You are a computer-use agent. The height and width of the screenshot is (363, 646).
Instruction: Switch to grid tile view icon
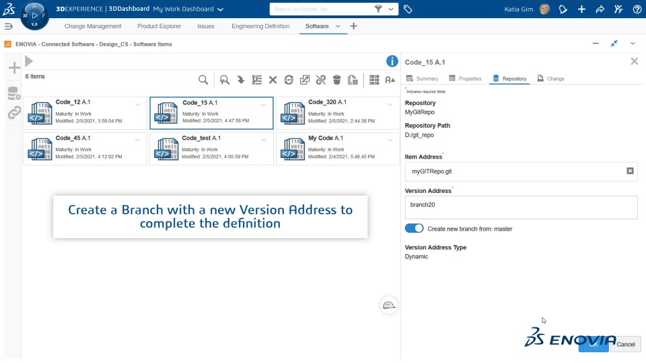pyautogui.click(x=374, y=80)
